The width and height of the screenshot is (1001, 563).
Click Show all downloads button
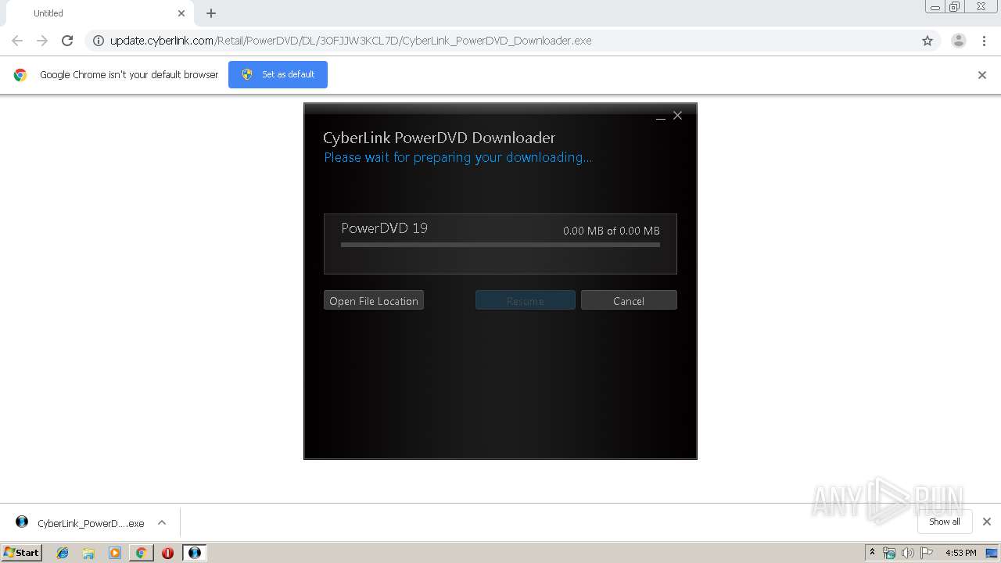click(945, 522)
